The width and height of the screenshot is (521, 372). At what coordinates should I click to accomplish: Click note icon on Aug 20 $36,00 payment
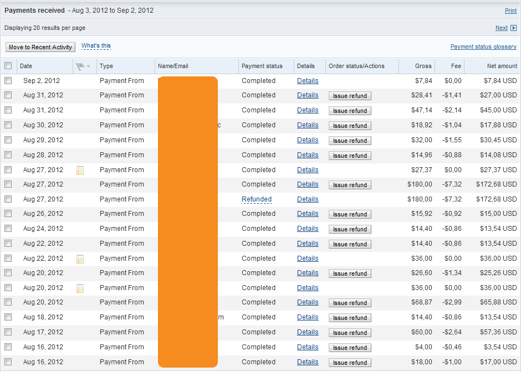coord(80,288)
